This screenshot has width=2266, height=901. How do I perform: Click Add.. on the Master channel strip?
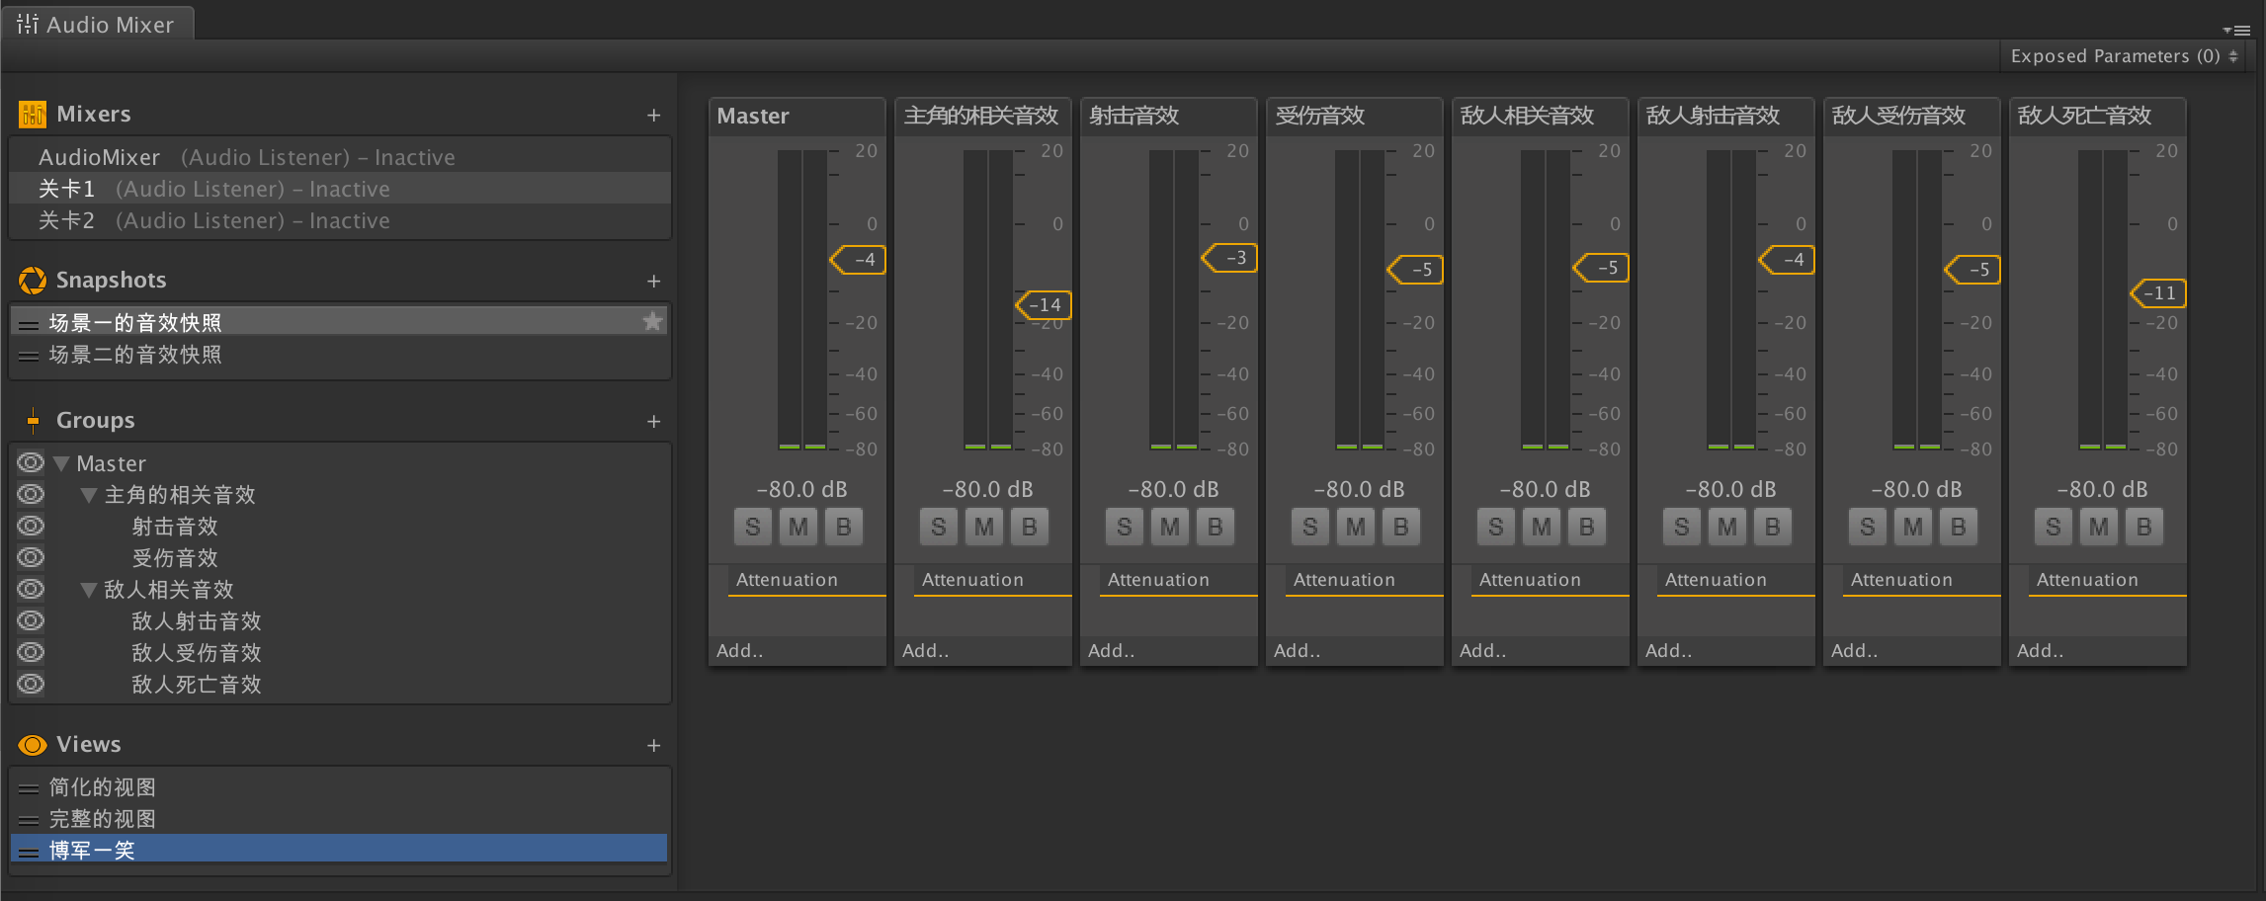click(740, 651)
